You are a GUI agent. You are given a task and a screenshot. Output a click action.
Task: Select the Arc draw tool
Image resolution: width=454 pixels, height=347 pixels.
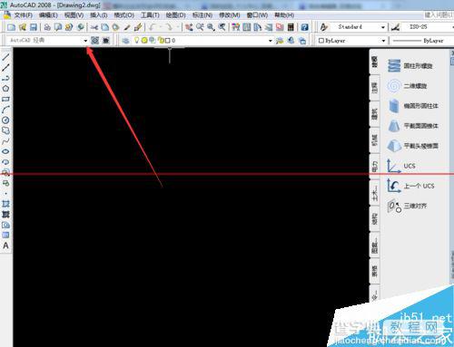5,110
